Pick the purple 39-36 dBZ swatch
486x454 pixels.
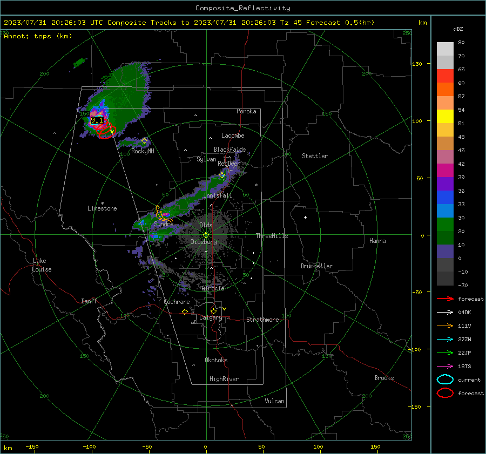click(x=445, y=184)
